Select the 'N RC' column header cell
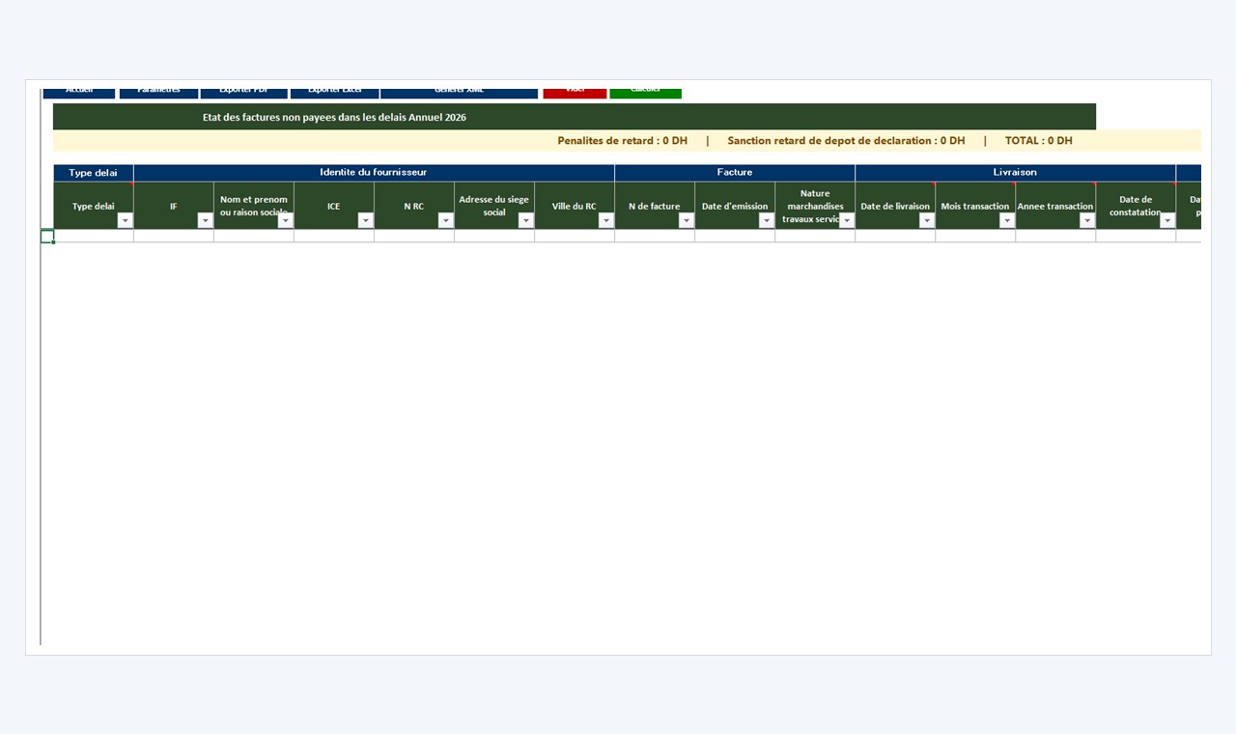This screenshot has height=734, width=1236. tap(414, 206)
